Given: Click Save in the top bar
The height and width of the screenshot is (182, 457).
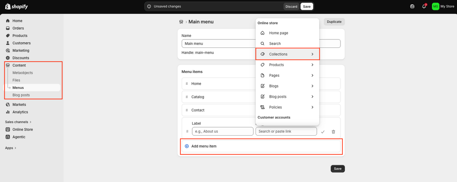Looking at the screenshot, I should point(307,6).
